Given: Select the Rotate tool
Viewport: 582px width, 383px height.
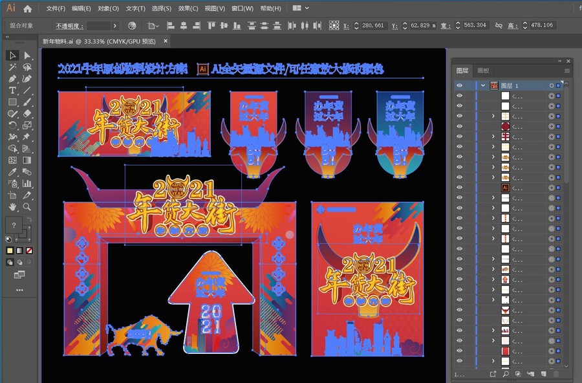Looking at the screenshot, I should click(12, 126).
